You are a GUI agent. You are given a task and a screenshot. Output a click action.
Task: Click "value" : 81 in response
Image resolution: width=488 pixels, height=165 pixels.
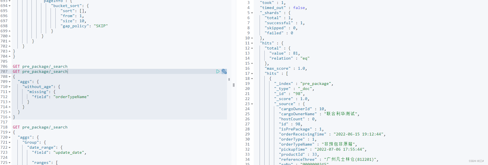pos(285,53)
